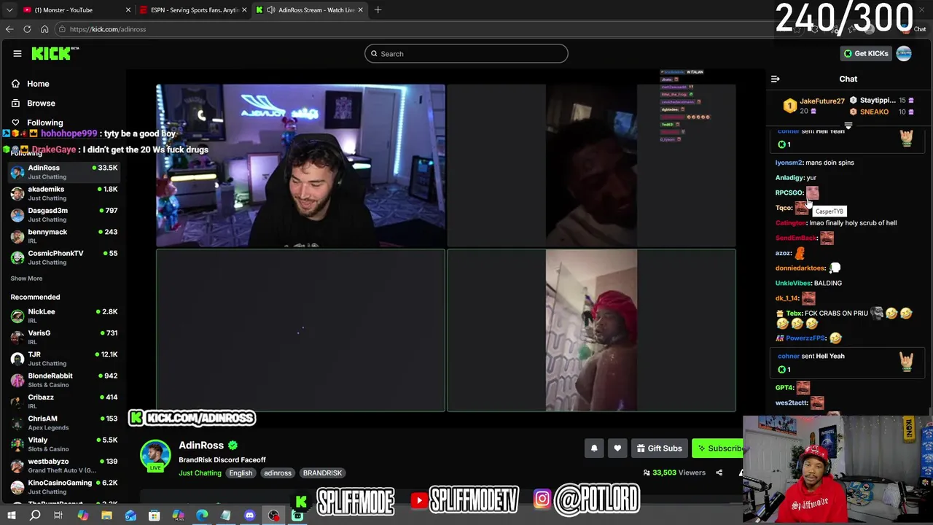Click the Get KICKs button
Screen dimensions: 933x525
(x=865, y=53)
